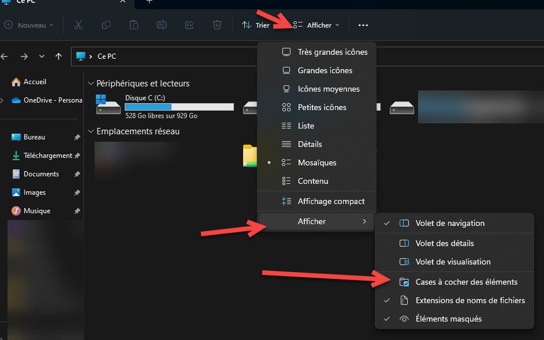The height and width of the screenshot is (340, 544).
Task: Open Téléchargement in the sidebar
Action: tap(47, 156)
